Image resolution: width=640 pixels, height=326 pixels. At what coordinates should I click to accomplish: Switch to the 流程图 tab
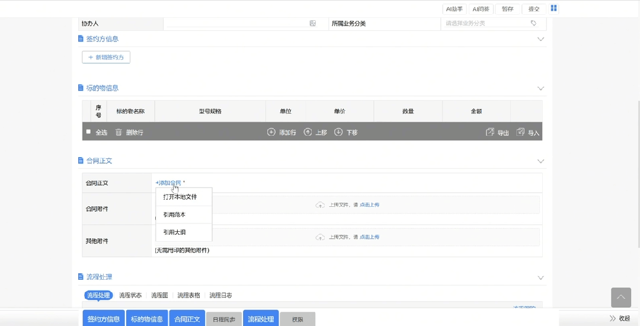159,295
